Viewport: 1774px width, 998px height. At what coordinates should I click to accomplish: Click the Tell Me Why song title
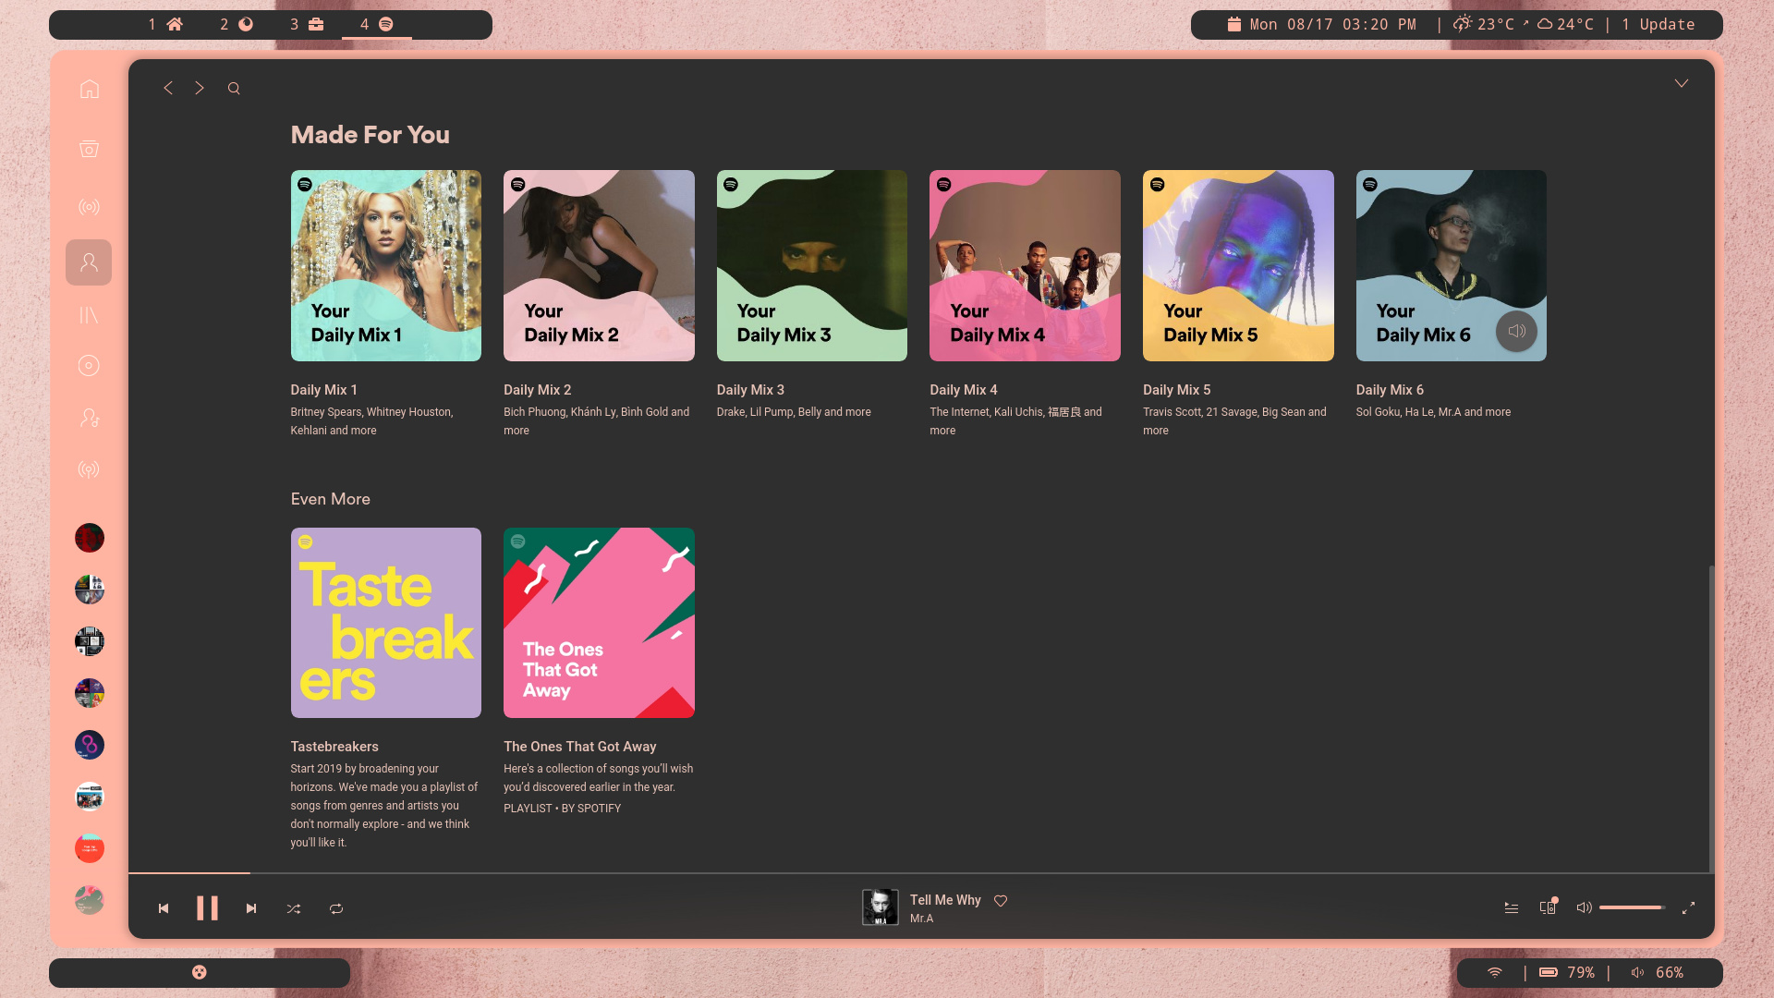945,900
